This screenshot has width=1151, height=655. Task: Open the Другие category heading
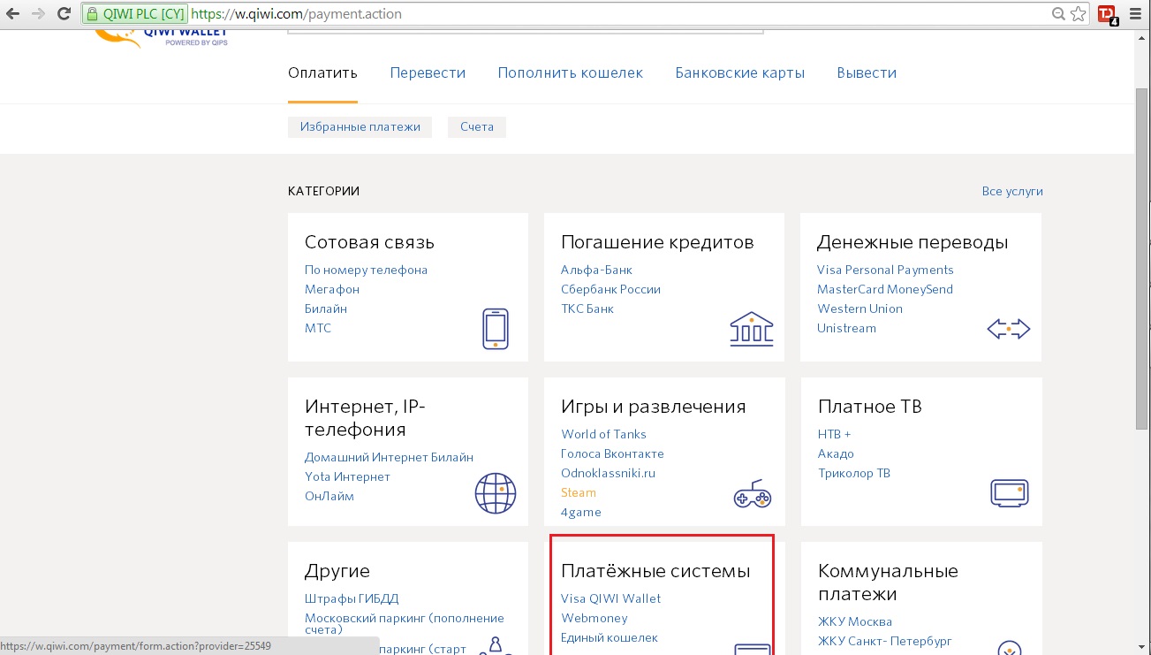coord(337,571)
